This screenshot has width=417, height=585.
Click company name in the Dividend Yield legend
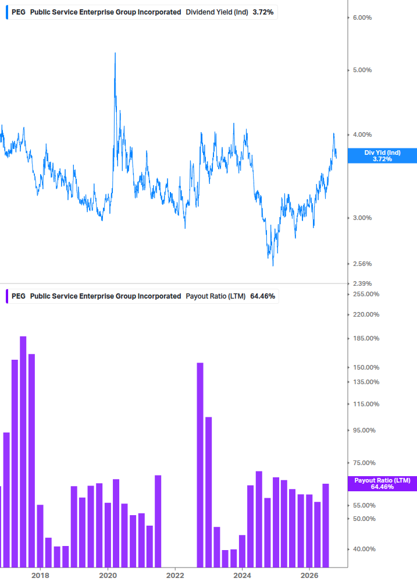(x=105, y=12)
